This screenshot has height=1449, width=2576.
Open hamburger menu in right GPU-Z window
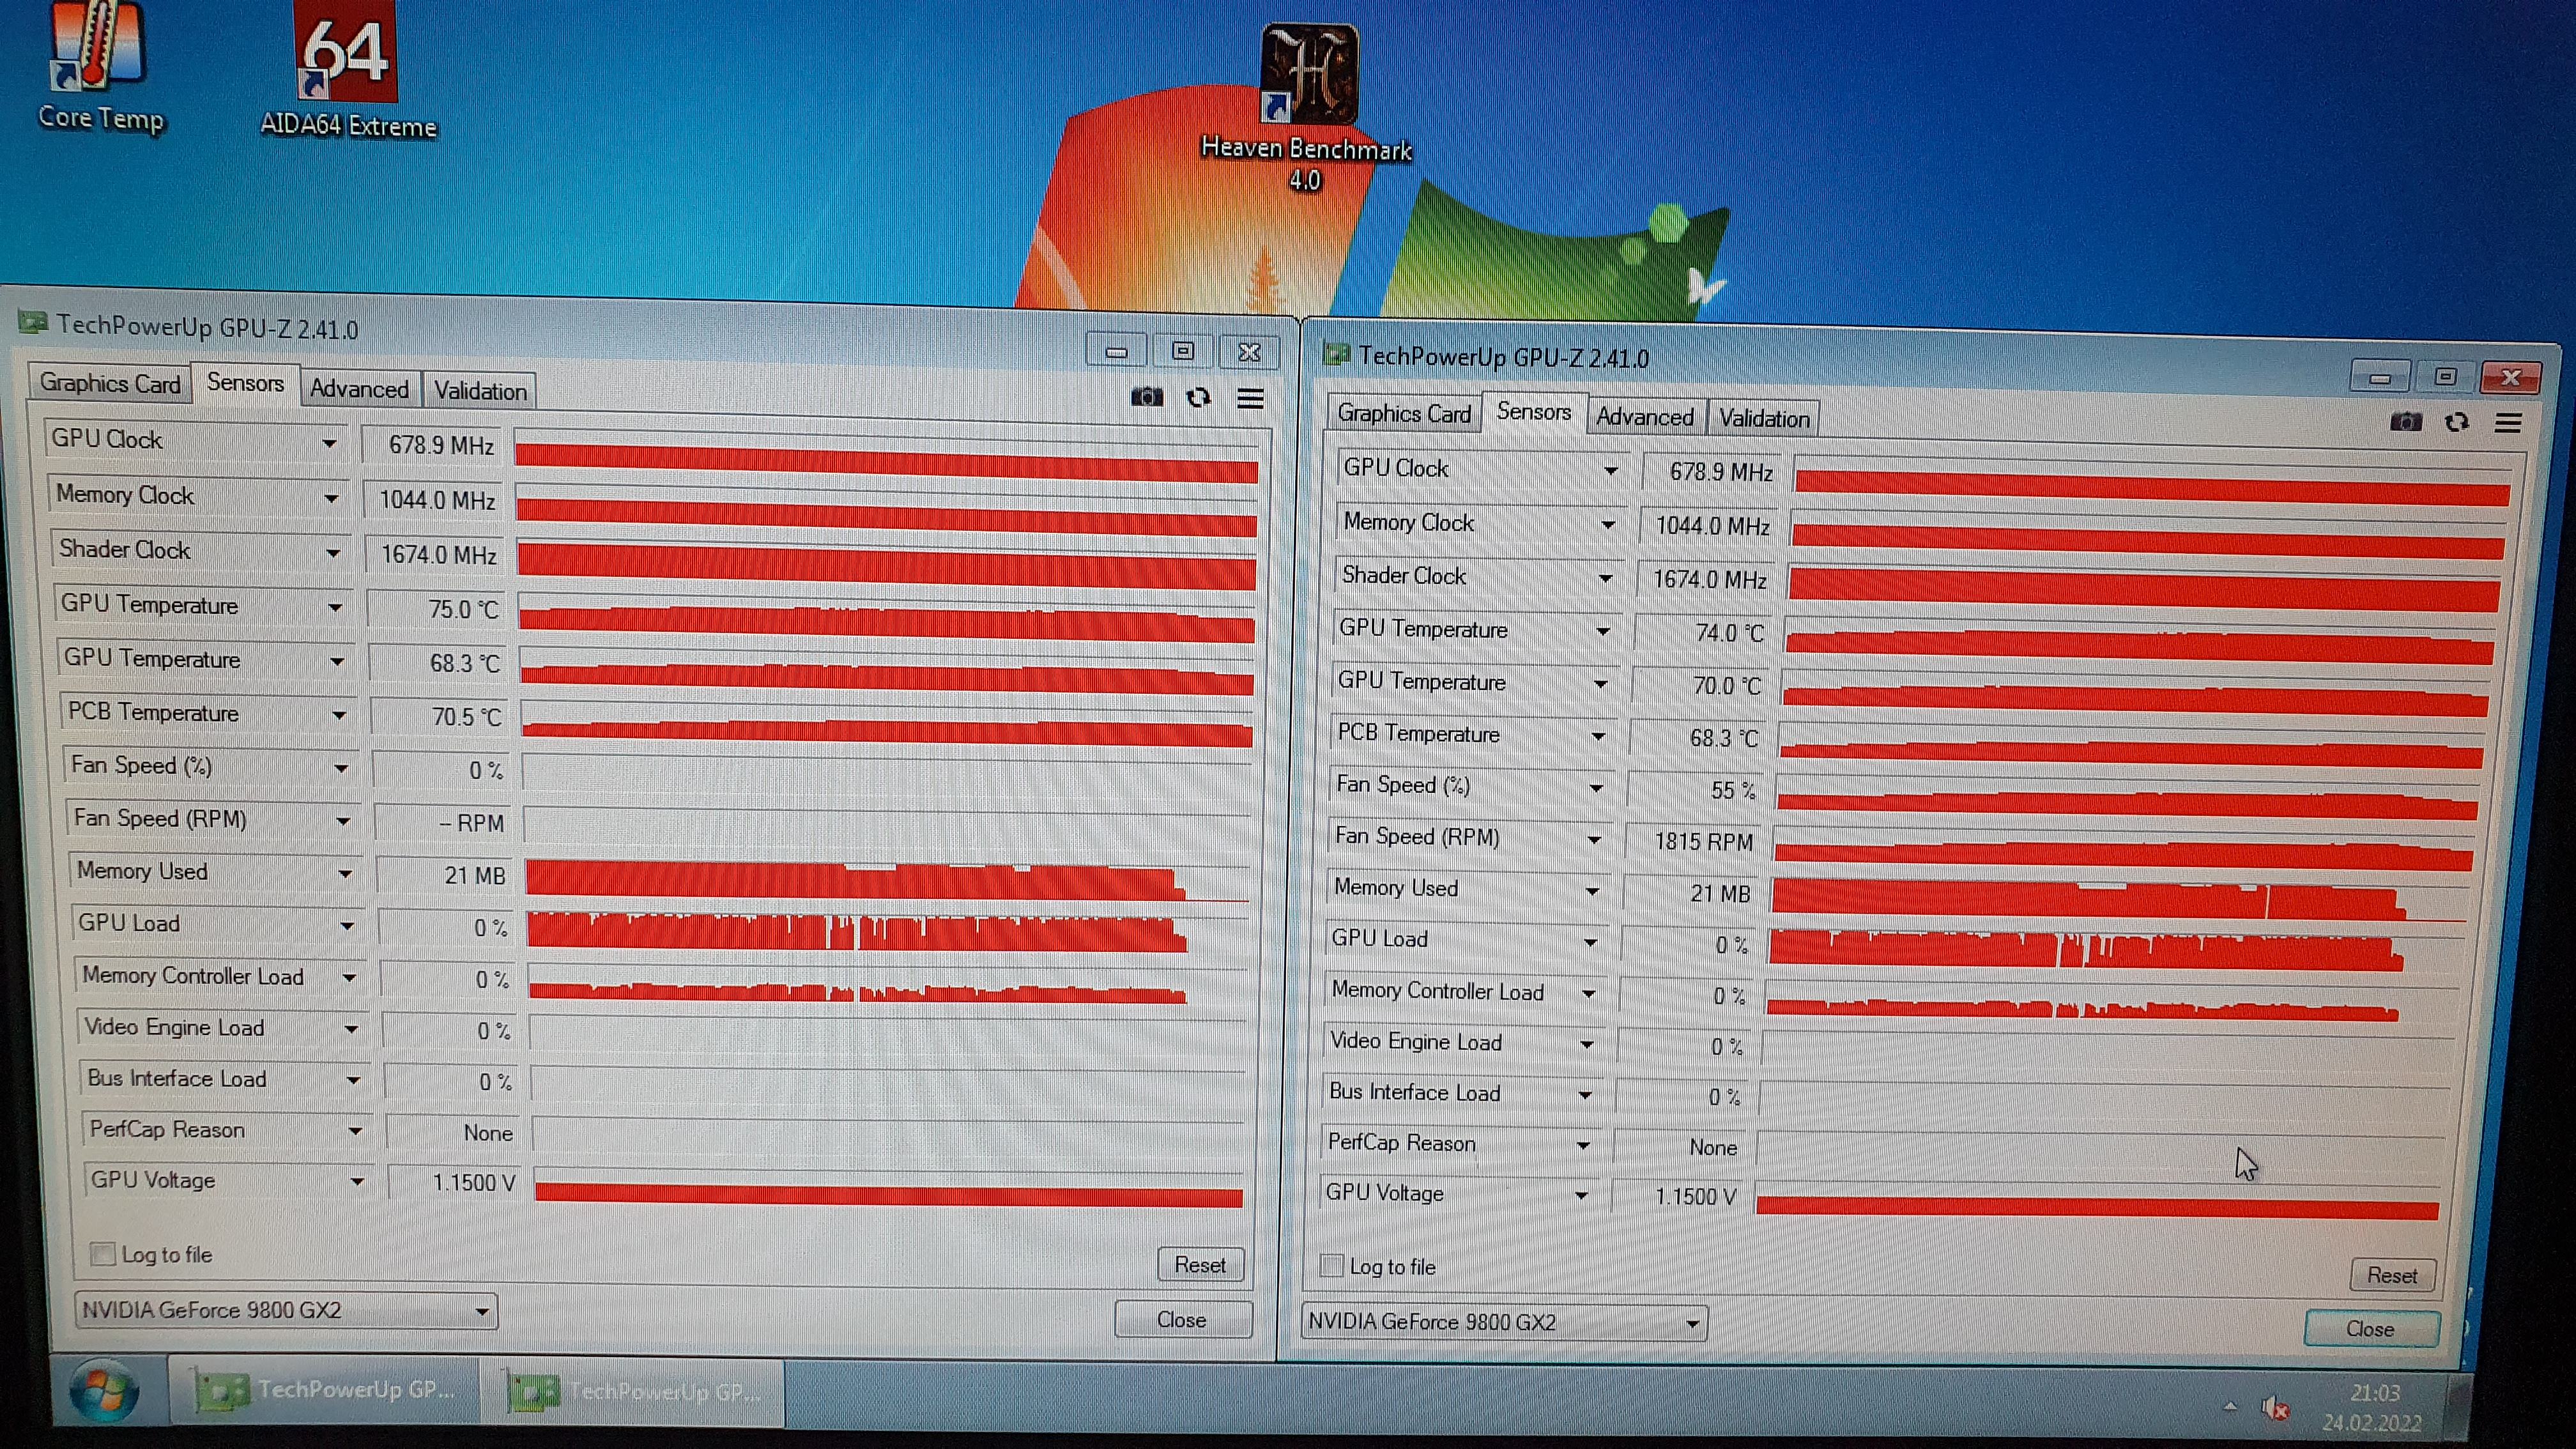coord(2508,423)
